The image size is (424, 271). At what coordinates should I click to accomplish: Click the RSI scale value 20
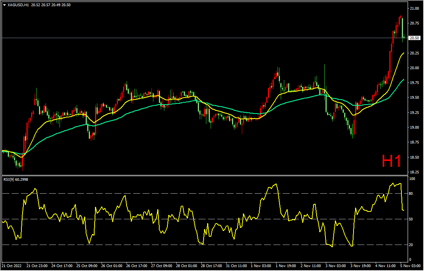[x=411, y=245]
